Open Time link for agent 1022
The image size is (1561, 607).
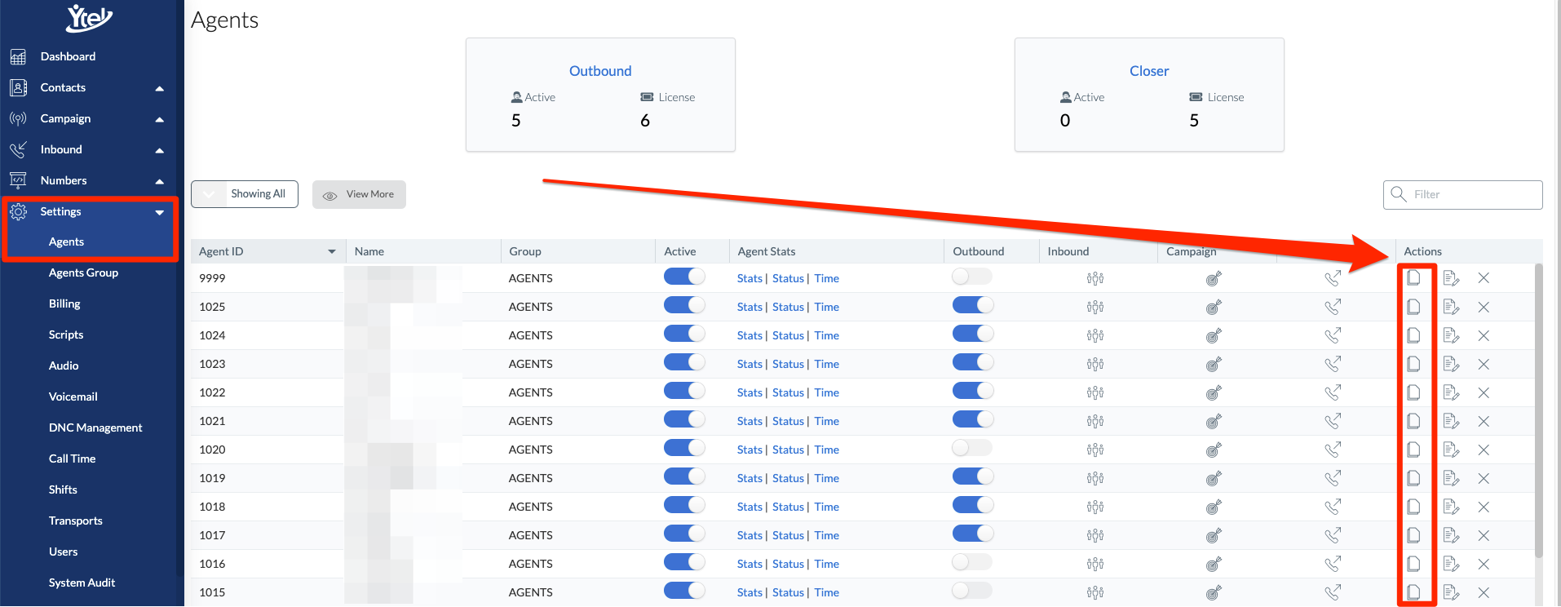tap(826, 392)
